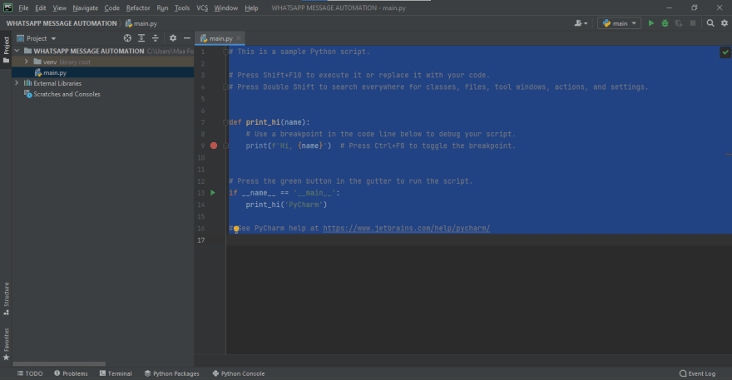Fold the print_hi function at line 7
Image resolution: width=732 pixels, height=380 pixels.
coord(225,122)
